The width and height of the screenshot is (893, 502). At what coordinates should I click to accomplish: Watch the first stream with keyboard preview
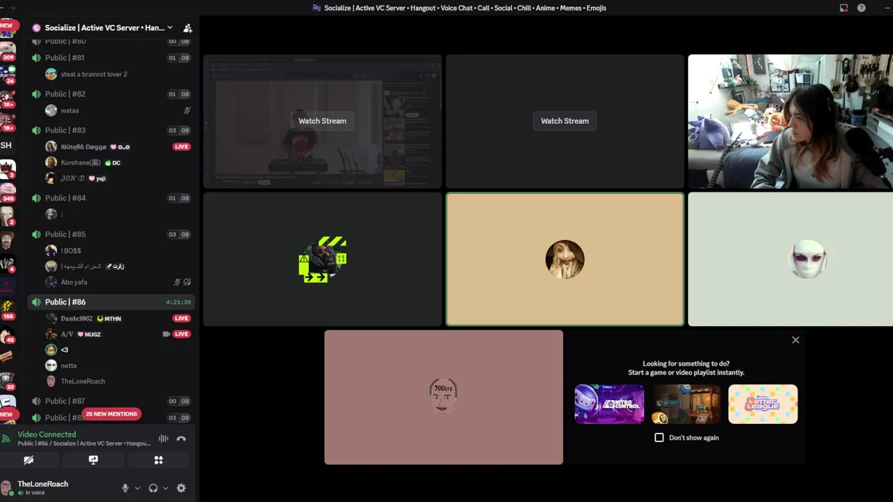click(x=322, y=121)
